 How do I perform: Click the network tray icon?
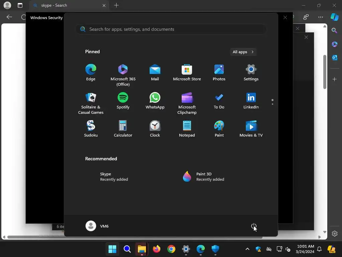point(279,249)
